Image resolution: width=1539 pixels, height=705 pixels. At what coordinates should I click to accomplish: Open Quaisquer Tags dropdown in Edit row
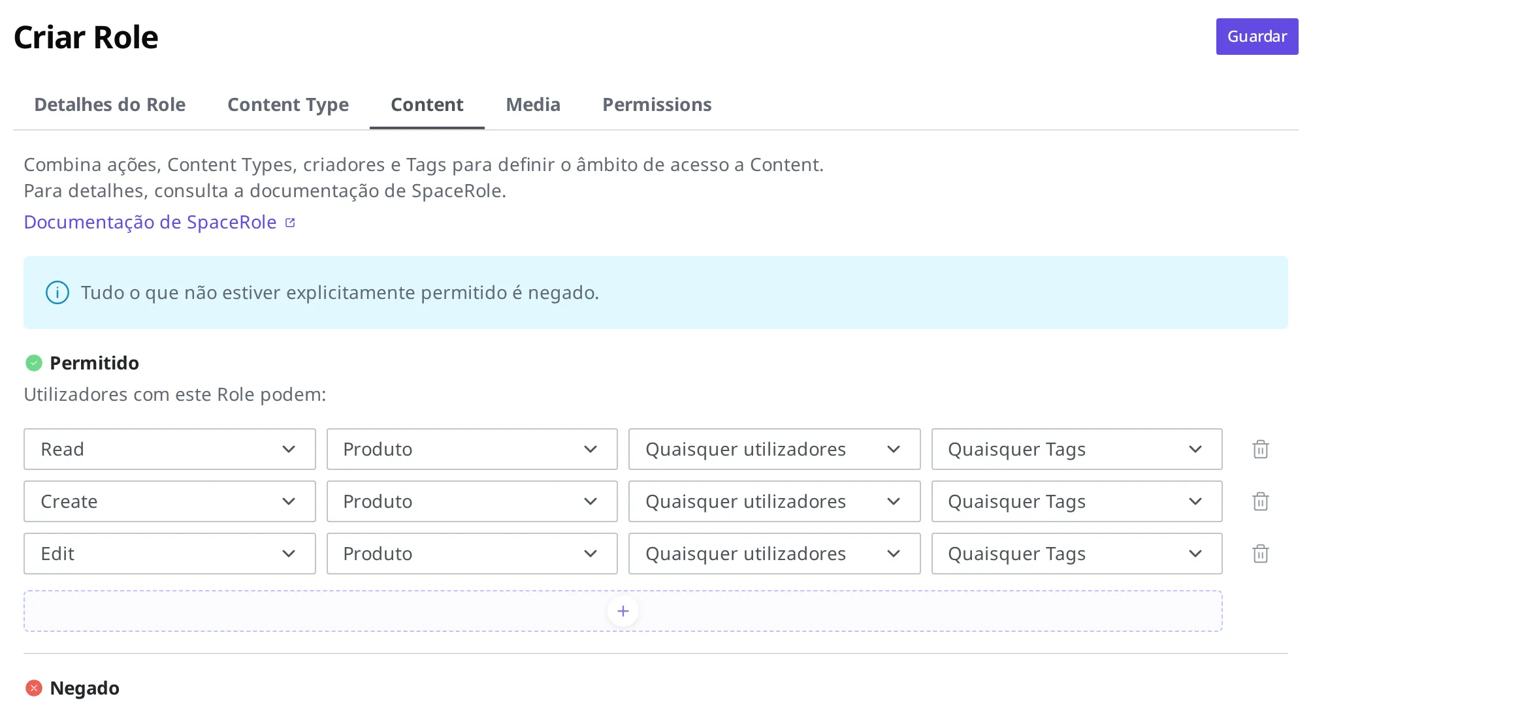(x=1077, y=554)
